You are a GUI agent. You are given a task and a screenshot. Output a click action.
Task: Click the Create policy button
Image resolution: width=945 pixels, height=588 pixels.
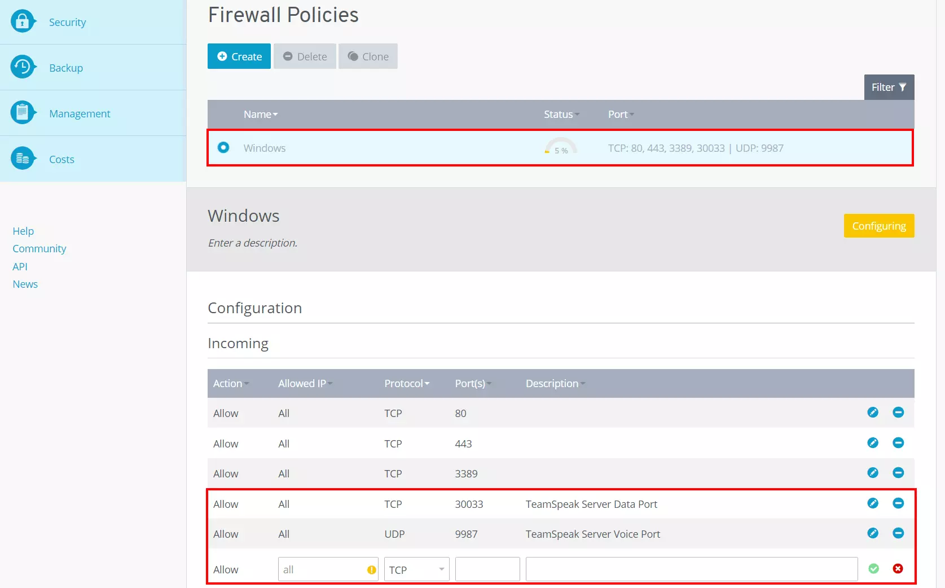click(x=239, y=56)
